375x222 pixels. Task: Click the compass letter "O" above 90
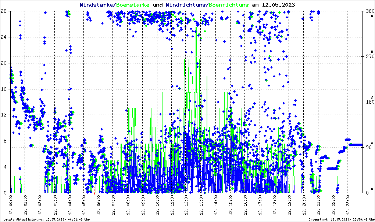tap(372, 143)
